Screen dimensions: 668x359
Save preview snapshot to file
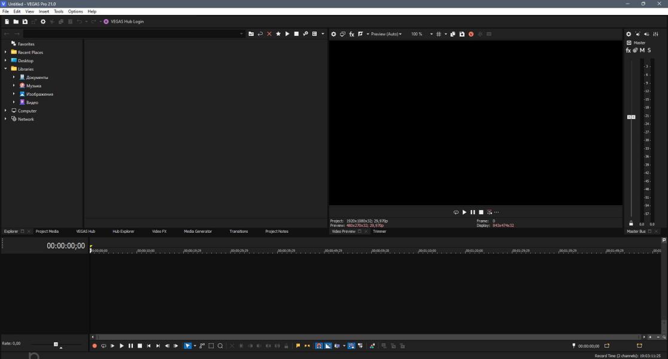pos(462,34)
